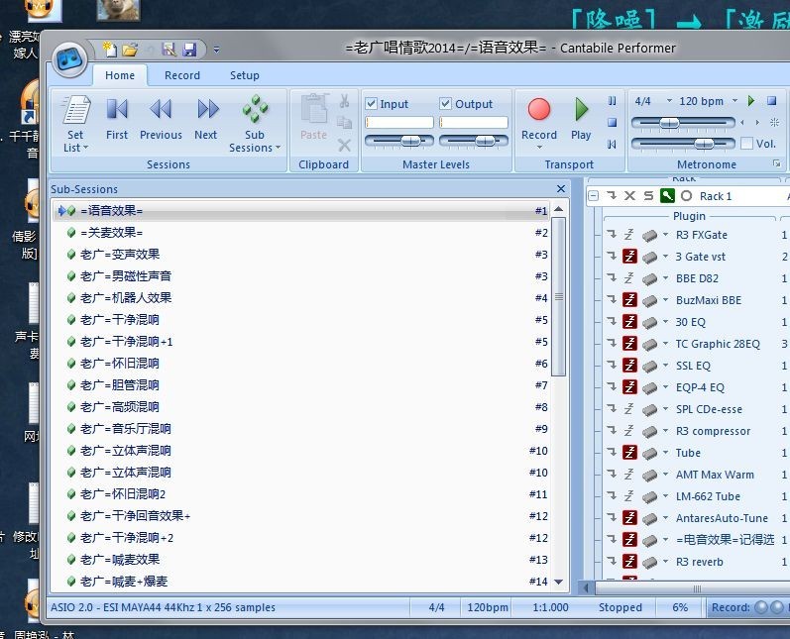Image resolution: width=790 pixels, height=639 pixels.
Task: Toggle bypass on R3 compressor plugin
Action: pos(629,431)
